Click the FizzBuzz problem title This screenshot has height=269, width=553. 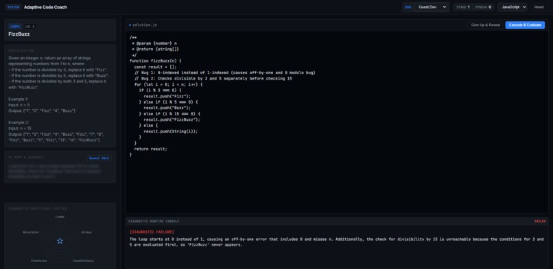(x=19, y=34)
